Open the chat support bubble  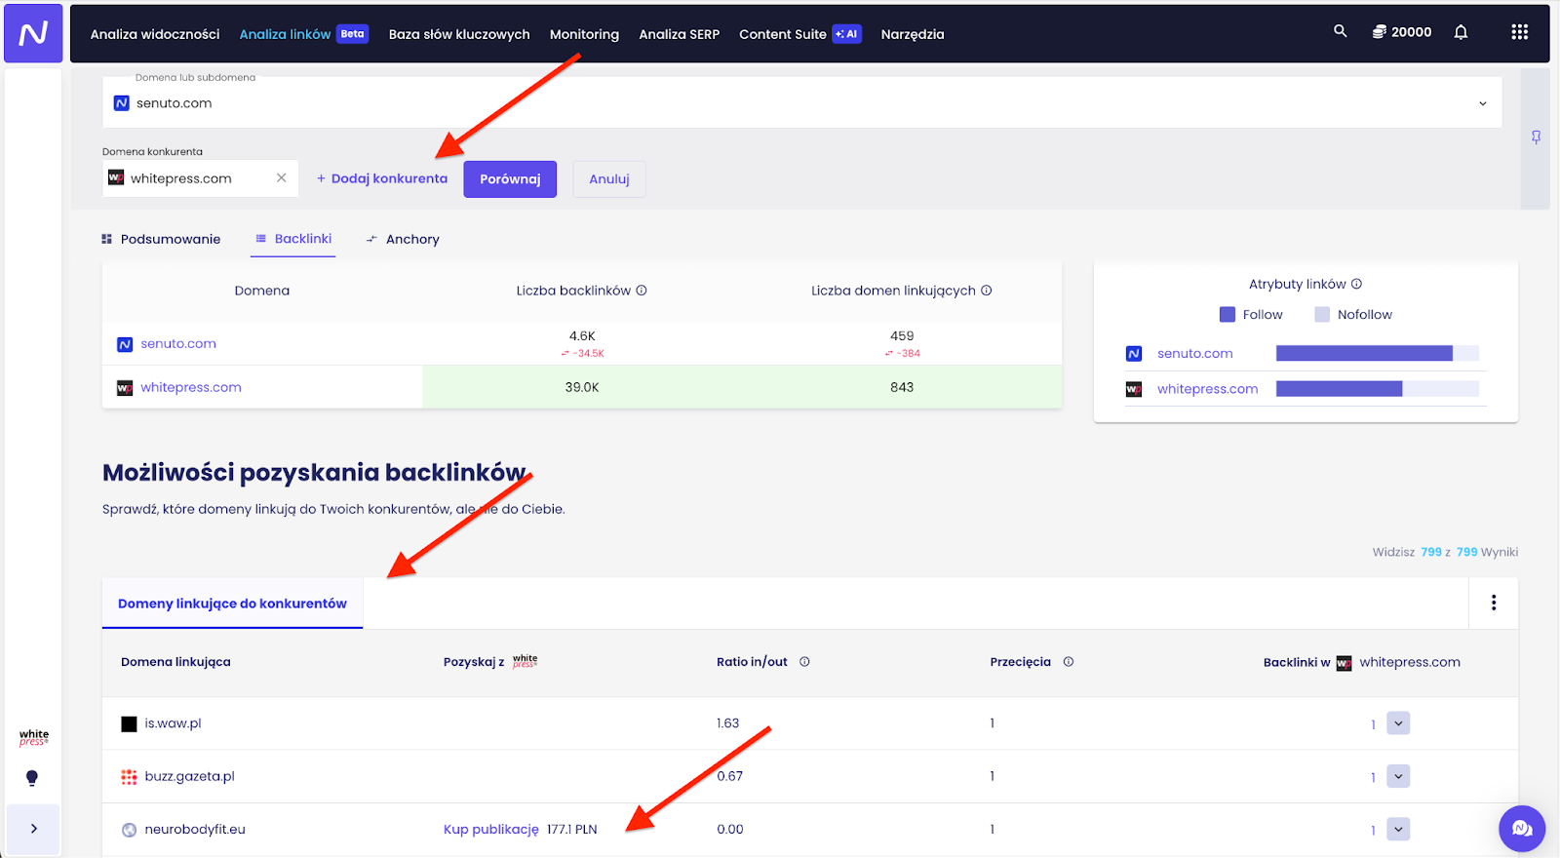(1522, 829)
